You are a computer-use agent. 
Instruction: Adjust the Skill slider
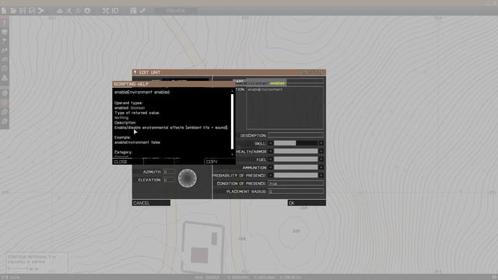click(296, 143)
